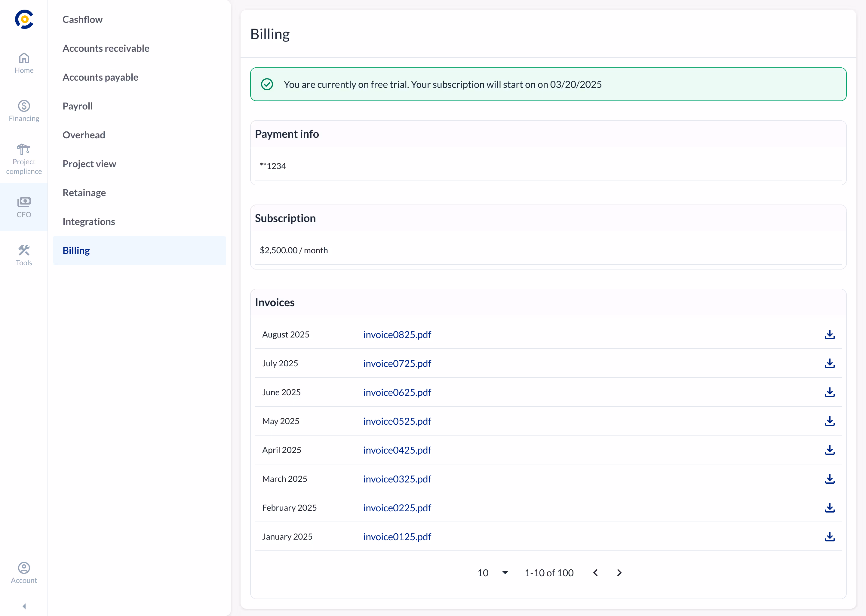The image size is (866, 616).
Task: Open invoice0525.pdf link
Action: [397, 421]
